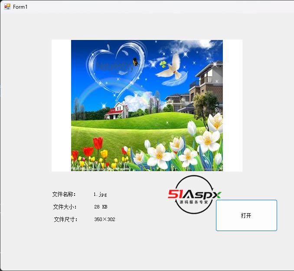Click the 文件大小: label
Viewport: 294px width, 271px height.
[x=65, y=207]
